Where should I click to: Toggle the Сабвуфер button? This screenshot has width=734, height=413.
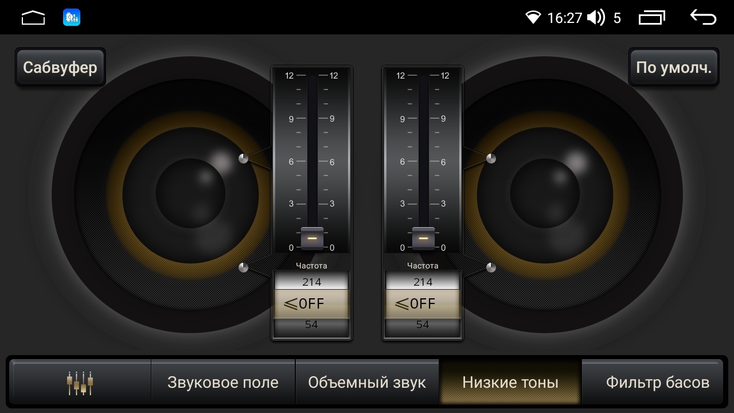(60, 67)
